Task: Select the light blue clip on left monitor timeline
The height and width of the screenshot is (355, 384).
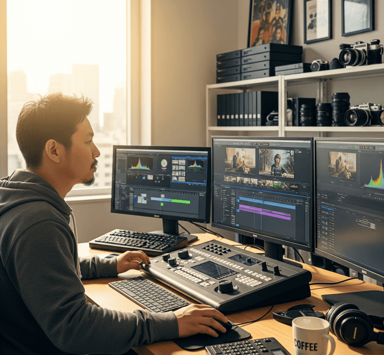Action: tap(160, 199)
